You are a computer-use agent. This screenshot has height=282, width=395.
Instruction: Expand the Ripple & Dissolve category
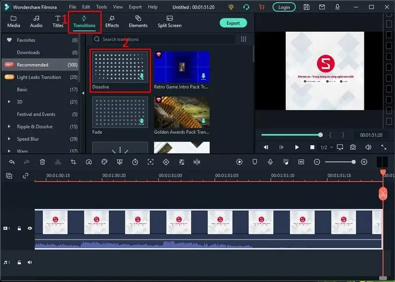9,126
